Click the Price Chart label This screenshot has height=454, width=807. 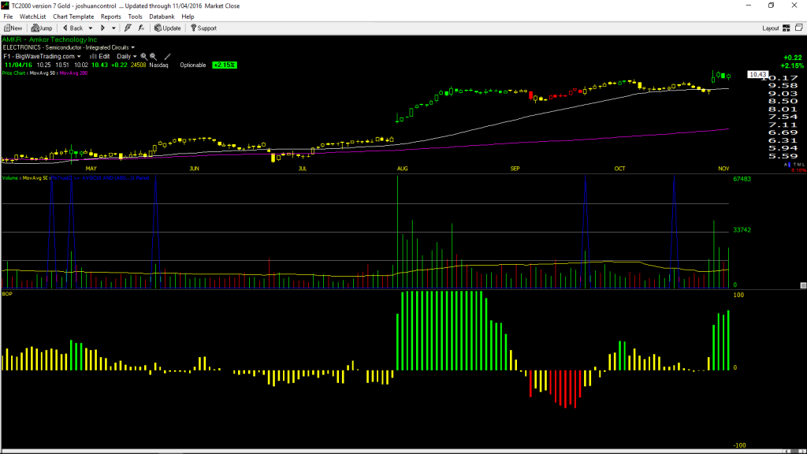(14, 73)
